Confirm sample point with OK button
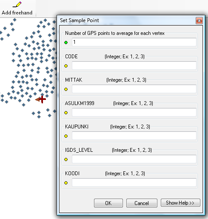The image size is (208, 219). tap(108, 203)
